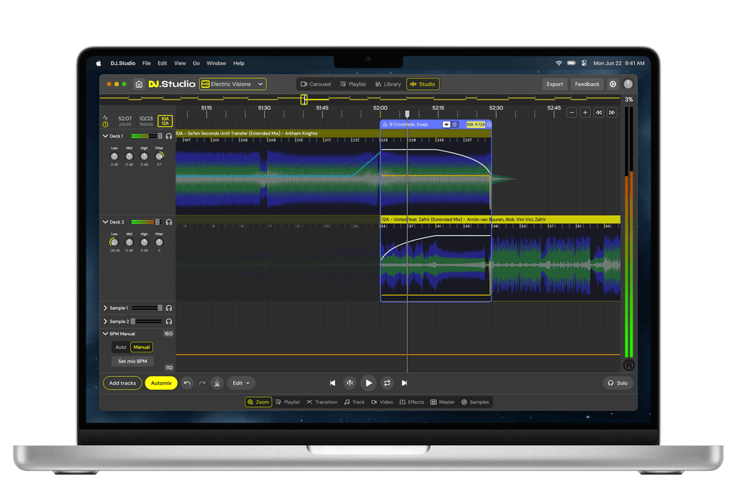
Task: Click the Sample 2 headphone icon
Action: [x=168, y=321]
